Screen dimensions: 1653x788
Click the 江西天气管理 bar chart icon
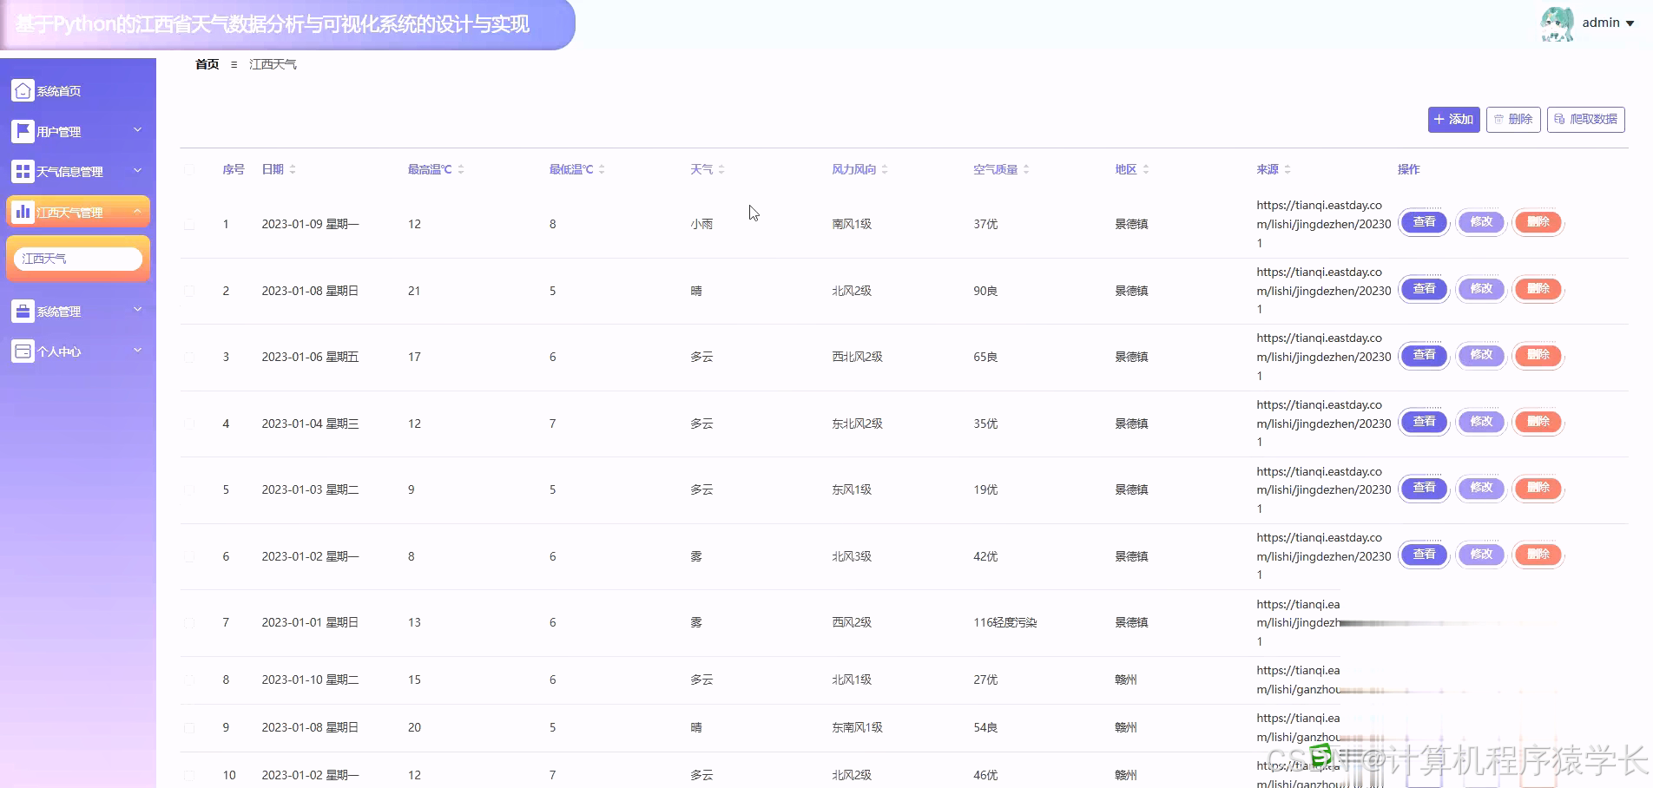(22, 211)
